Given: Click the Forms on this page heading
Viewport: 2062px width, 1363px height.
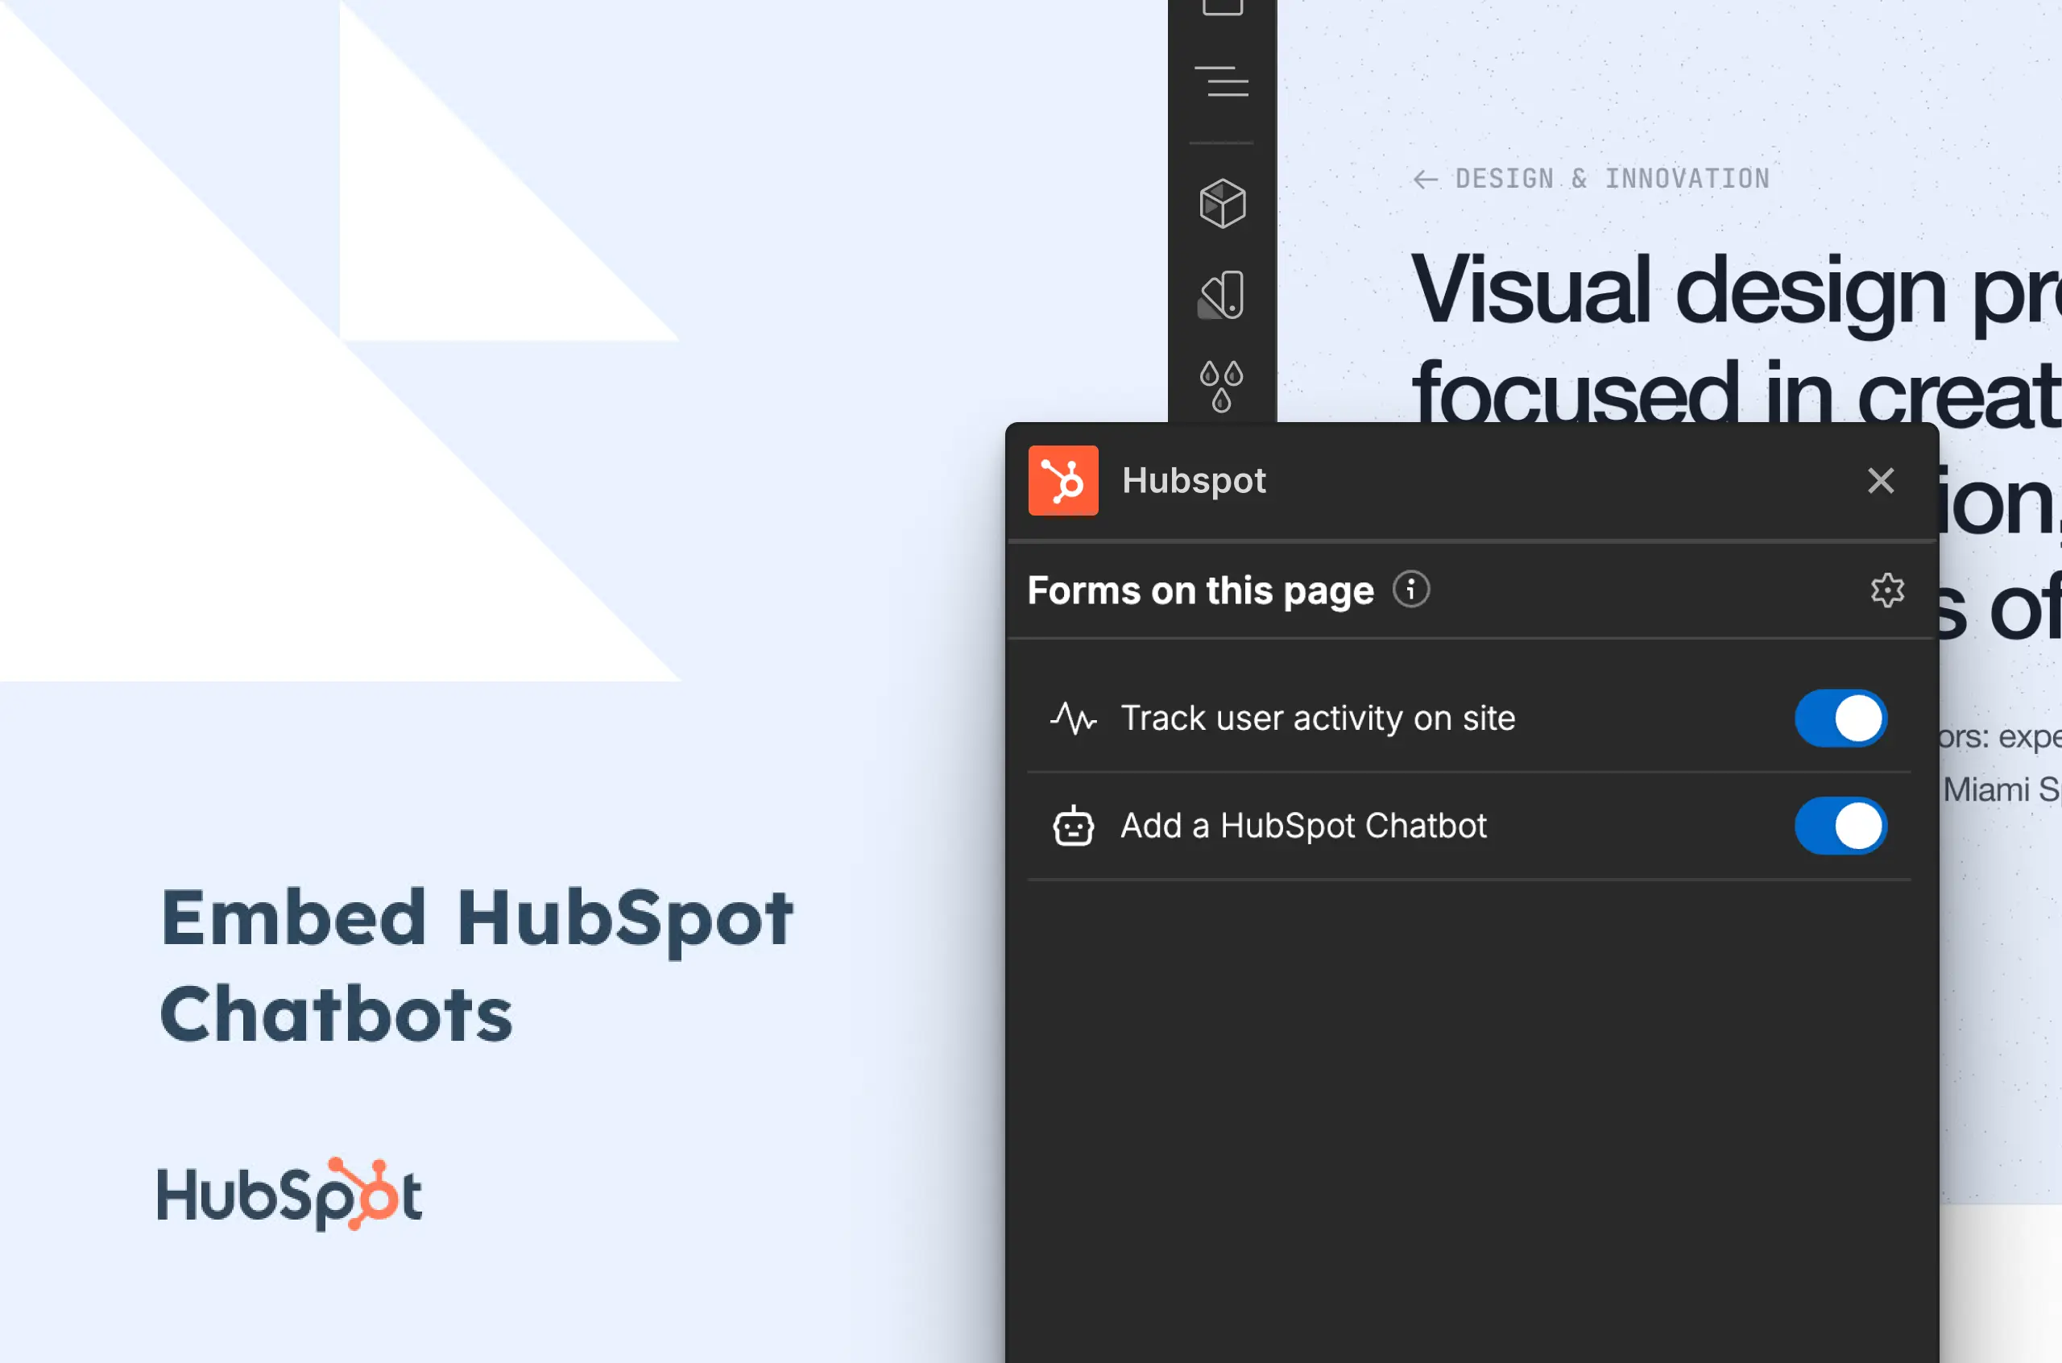Looking at the screenshot, I should pos(1200,591).
